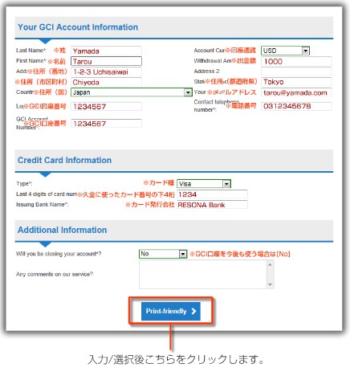Click the comments box scroll down arrow
This screenshot has height=380, width=350.
point(270,284)
